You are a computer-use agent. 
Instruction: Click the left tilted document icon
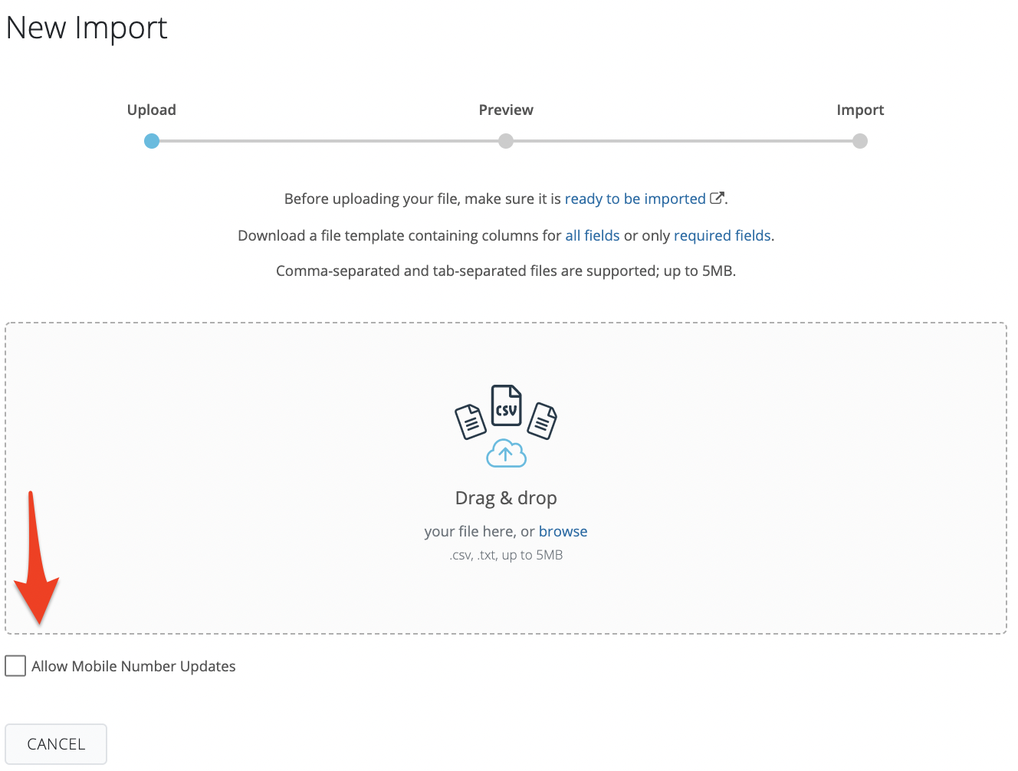(471, 422)
